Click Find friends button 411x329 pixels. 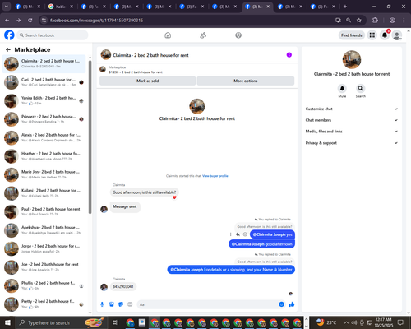(x=352, y=35)
